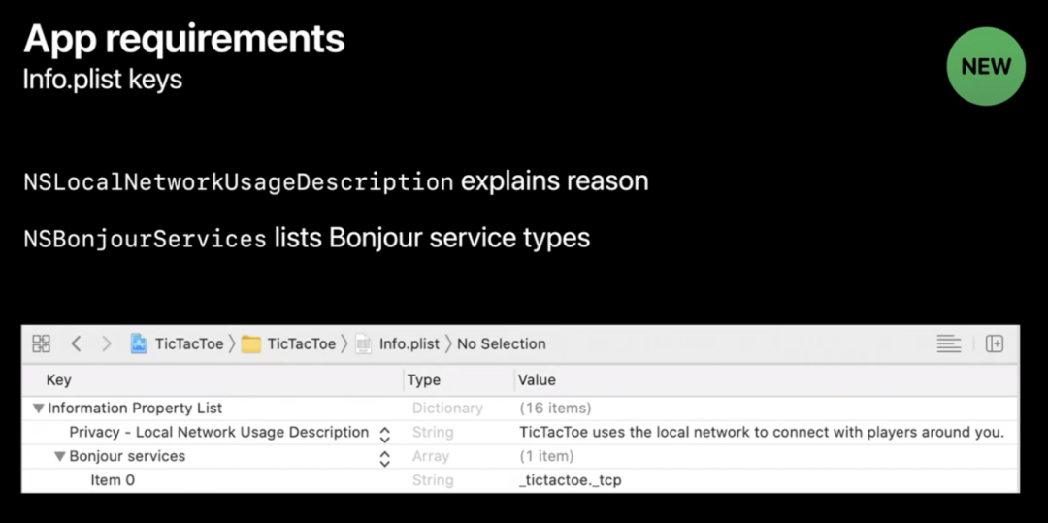The height and width of the screenshot is (523, 1048).
Task: Click the Info.plist file icon
Action: pyautogui.click(x=363, y=344)
